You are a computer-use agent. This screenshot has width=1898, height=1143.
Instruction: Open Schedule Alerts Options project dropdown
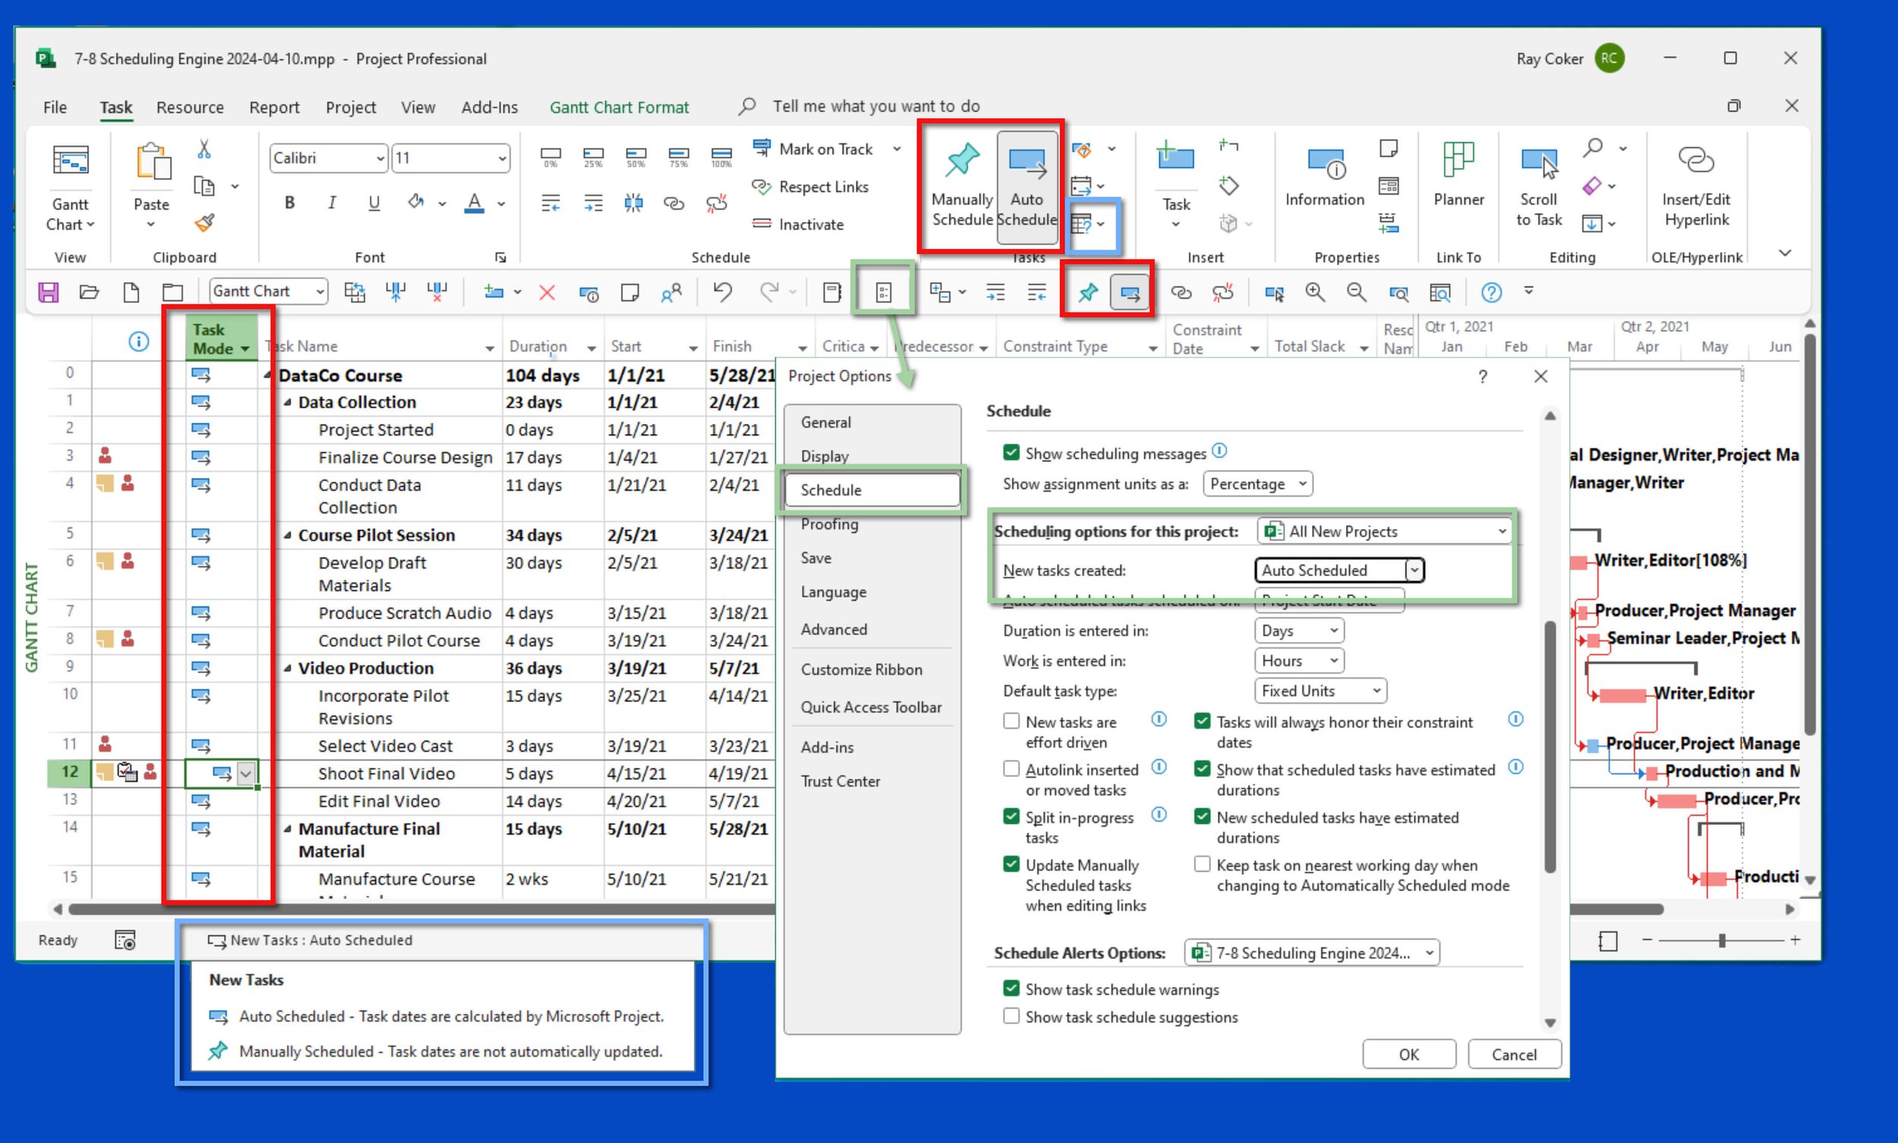point(1312,952)
